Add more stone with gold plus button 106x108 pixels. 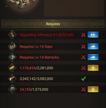93,89
